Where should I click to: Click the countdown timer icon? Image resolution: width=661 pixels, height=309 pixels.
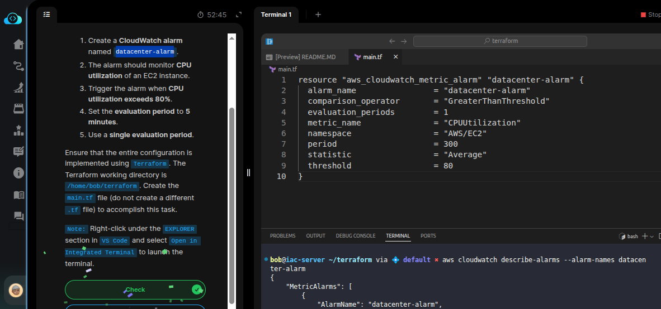pos(201,15)
